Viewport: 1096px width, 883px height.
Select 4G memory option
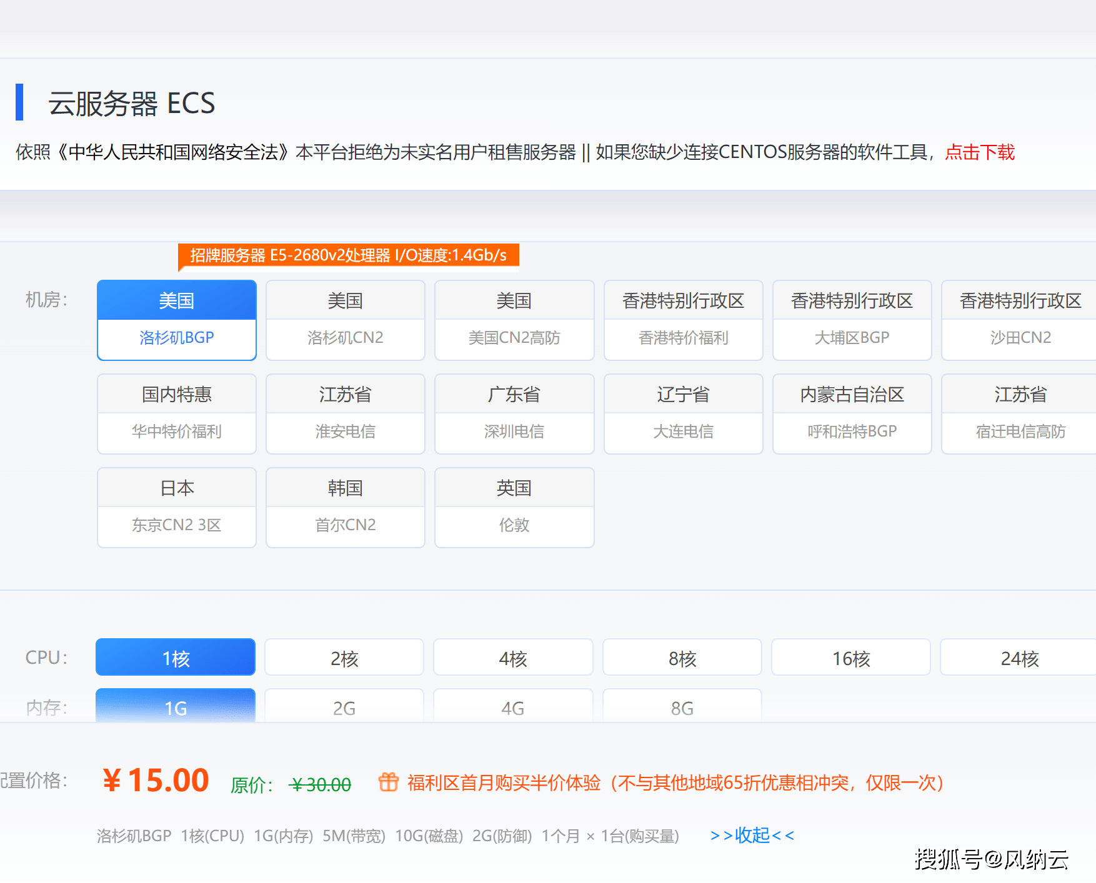pos(513,706)
